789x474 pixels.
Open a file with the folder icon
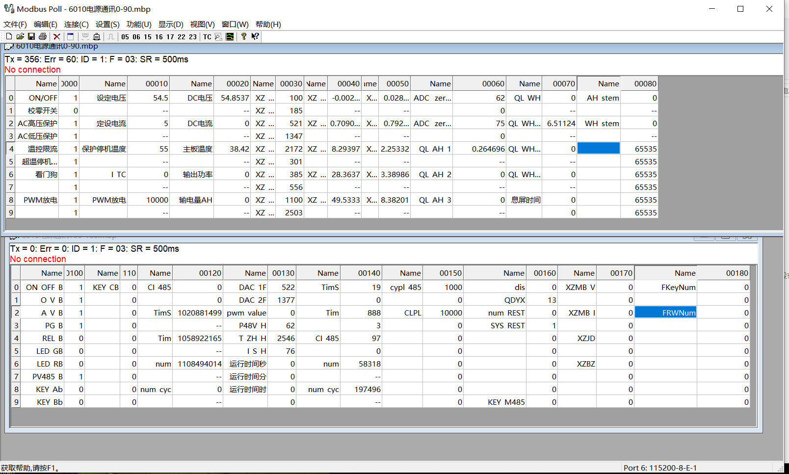click(x=20, y=36)
